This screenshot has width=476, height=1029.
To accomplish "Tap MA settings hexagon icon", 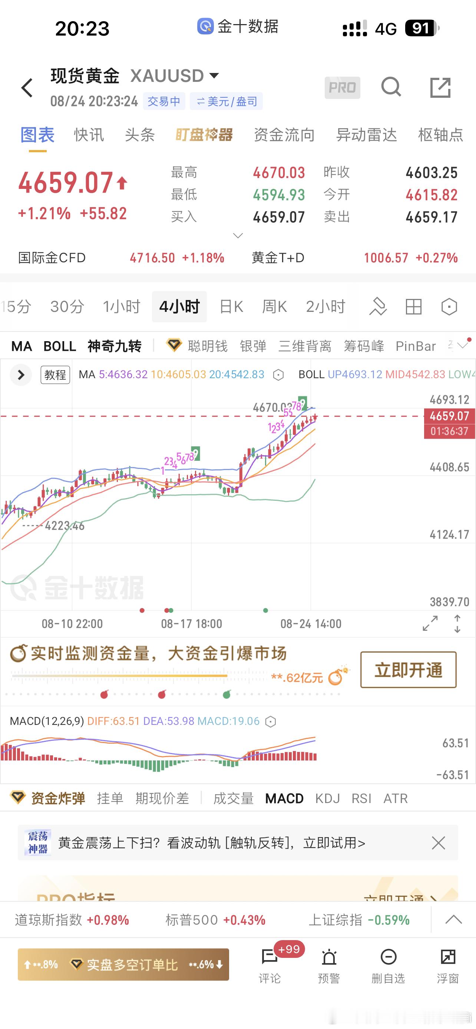I will 278,375.
